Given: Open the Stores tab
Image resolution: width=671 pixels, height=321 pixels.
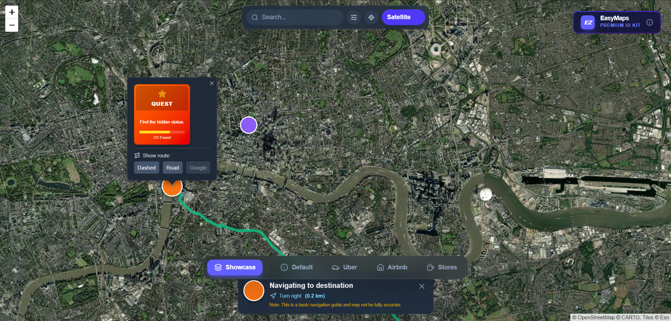Looking at the screenshot, I should [x=442, y=267].
